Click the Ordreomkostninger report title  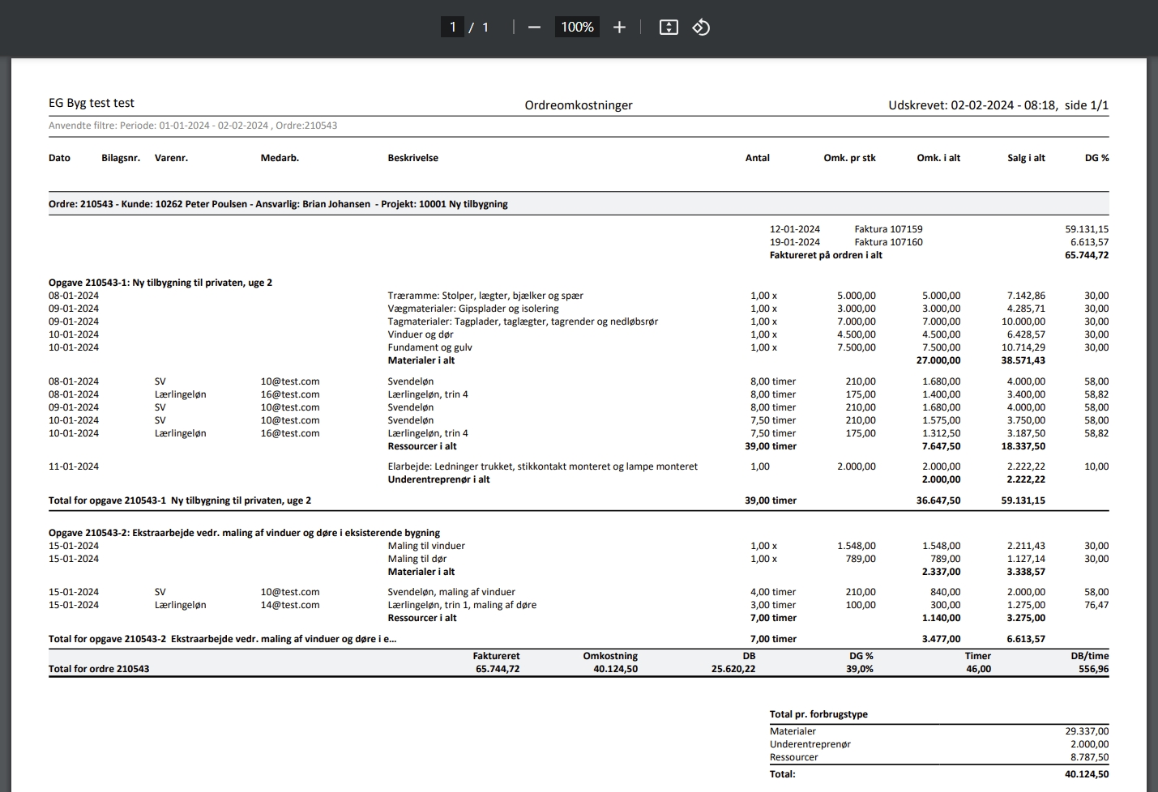[579, 105]
